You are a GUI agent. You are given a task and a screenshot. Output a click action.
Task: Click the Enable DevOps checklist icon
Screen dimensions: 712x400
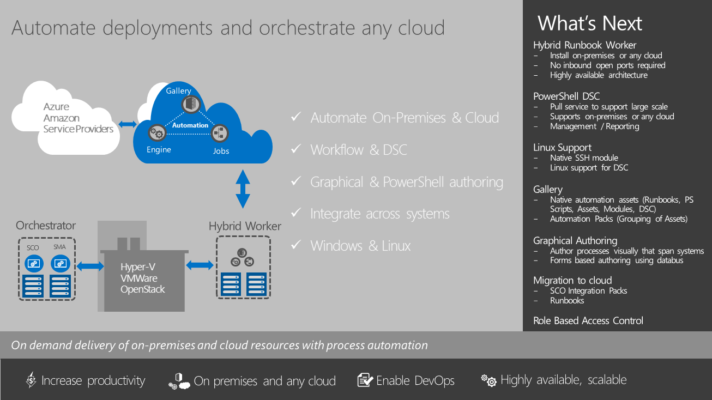coord(365,380)
